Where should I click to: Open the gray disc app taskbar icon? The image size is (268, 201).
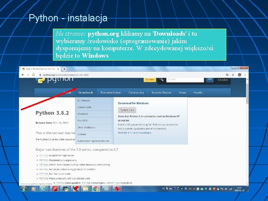(107, 189)
